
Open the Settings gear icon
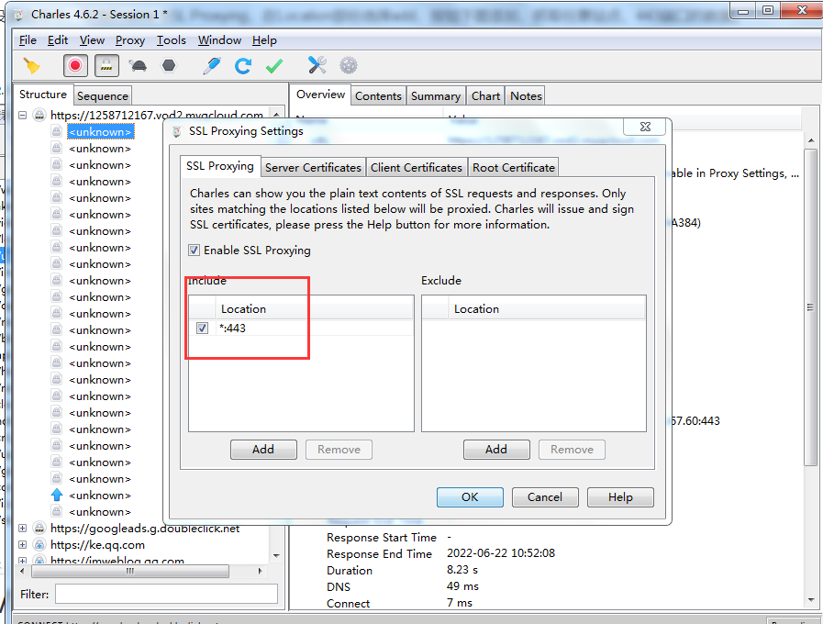[x=349, y=65]
